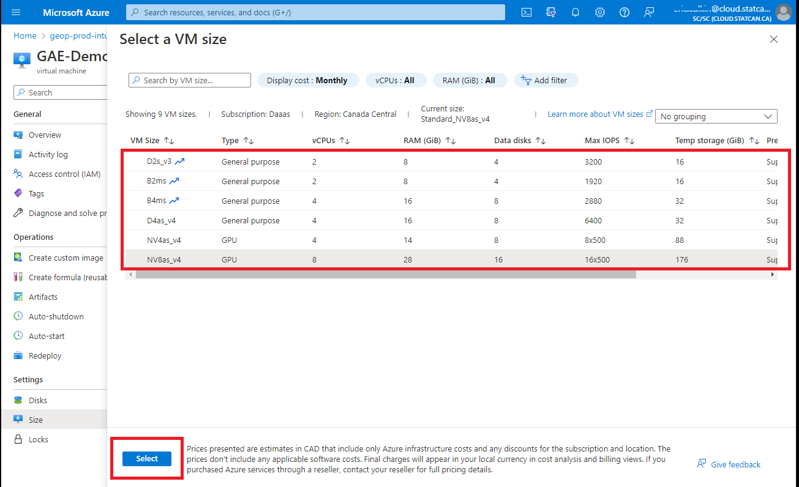
Task: Select the D4as_v4 size row
Action: pyautogui.click(x=451, y=220)
